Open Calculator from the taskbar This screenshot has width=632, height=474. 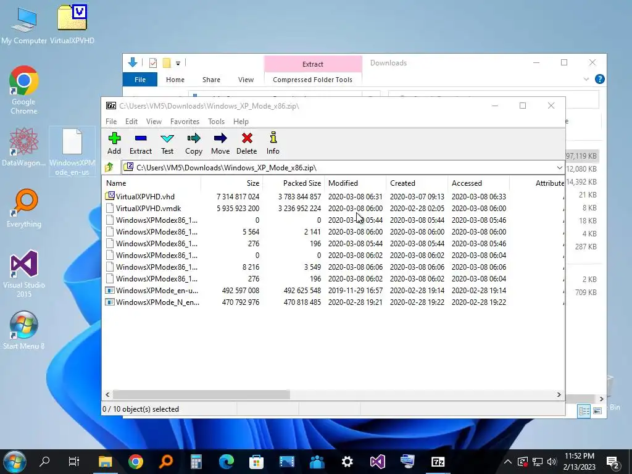(x=196, y=462)
